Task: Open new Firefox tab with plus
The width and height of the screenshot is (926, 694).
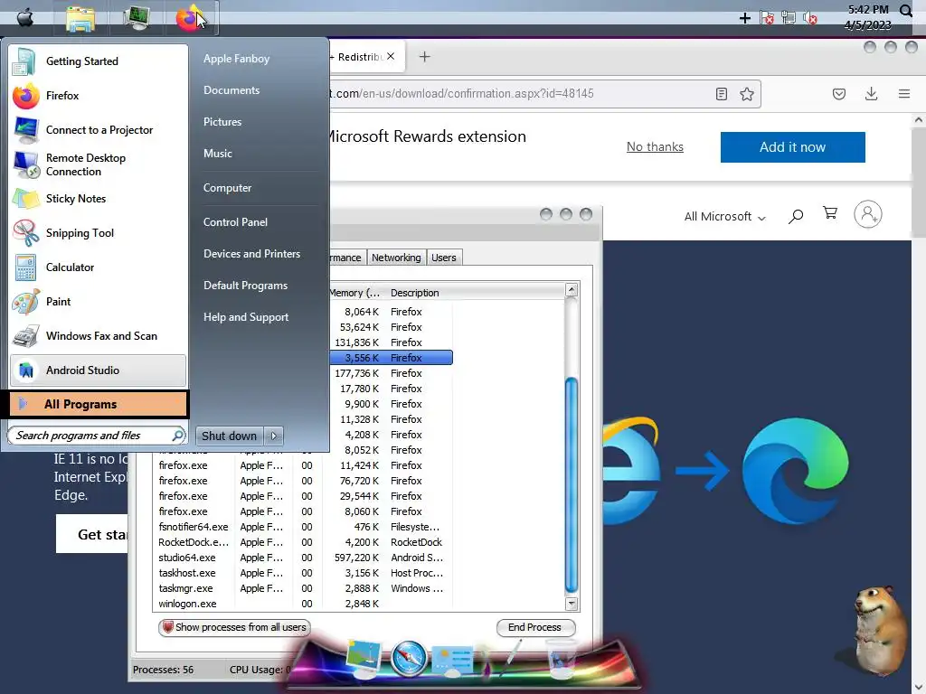Action: (x=425, y=57)
